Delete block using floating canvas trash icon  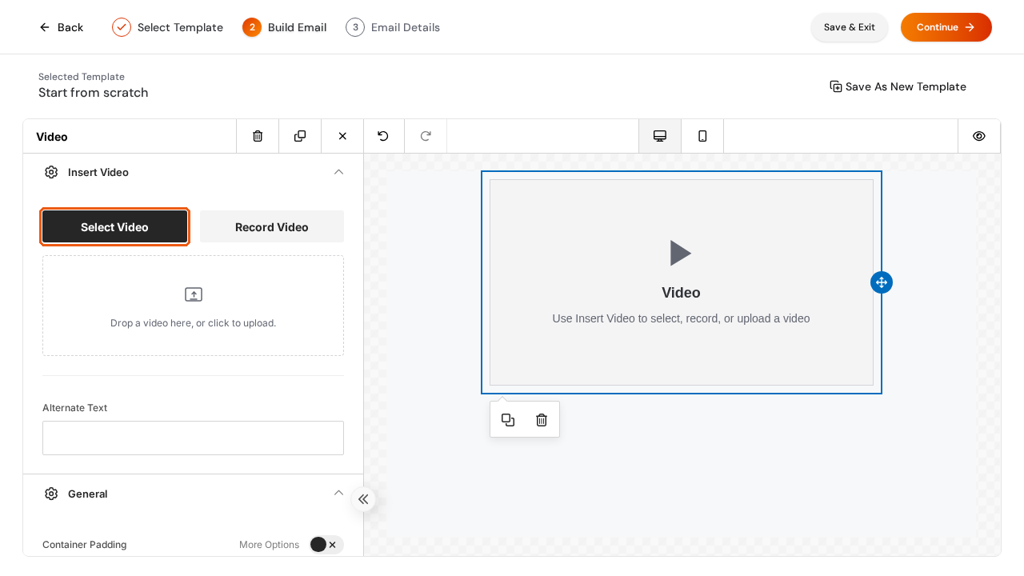point(542,420)
